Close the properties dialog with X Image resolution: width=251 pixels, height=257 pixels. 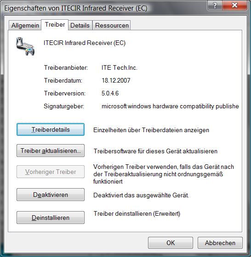tap(234, 6)
